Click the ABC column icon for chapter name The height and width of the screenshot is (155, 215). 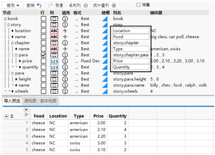click(54, 49)
